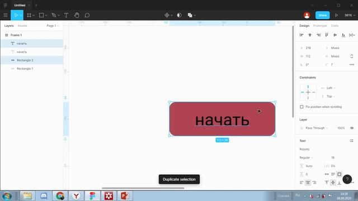
Task: Click the blue Share button
Action: 322,15
